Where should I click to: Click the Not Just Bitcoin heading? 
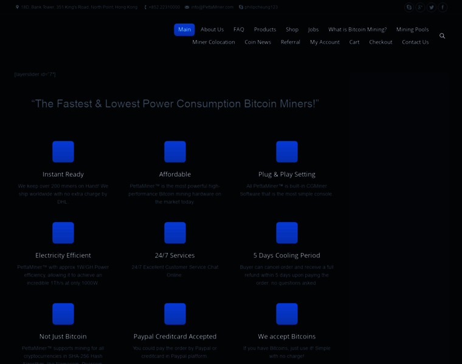coord(63,337)
